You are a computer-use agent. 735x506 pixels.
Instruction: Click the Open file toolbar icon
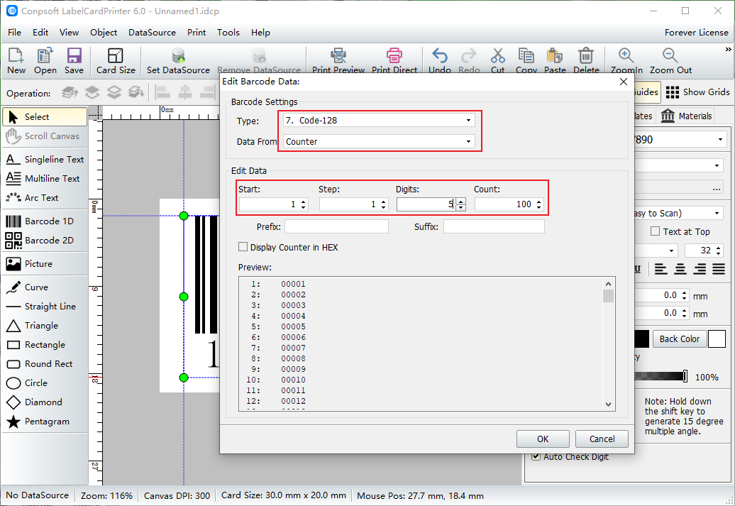click(x=45, y=61)
